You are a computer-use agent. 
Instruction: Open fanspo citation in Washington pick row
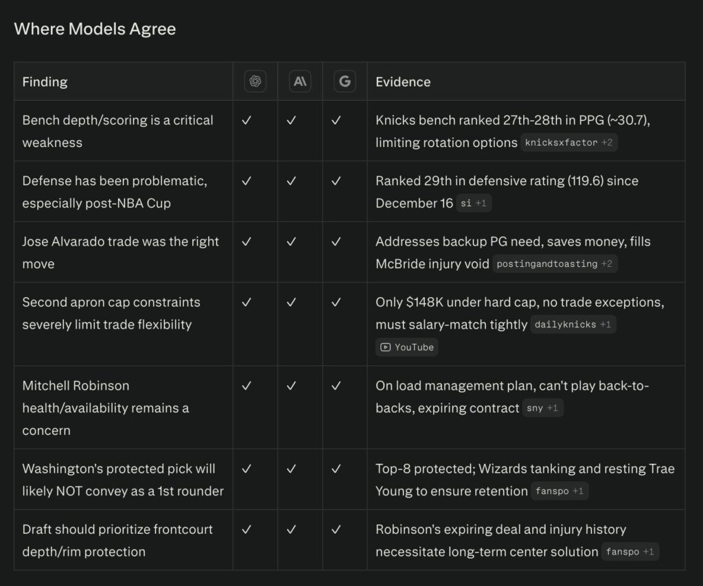[x=559, y=491]
